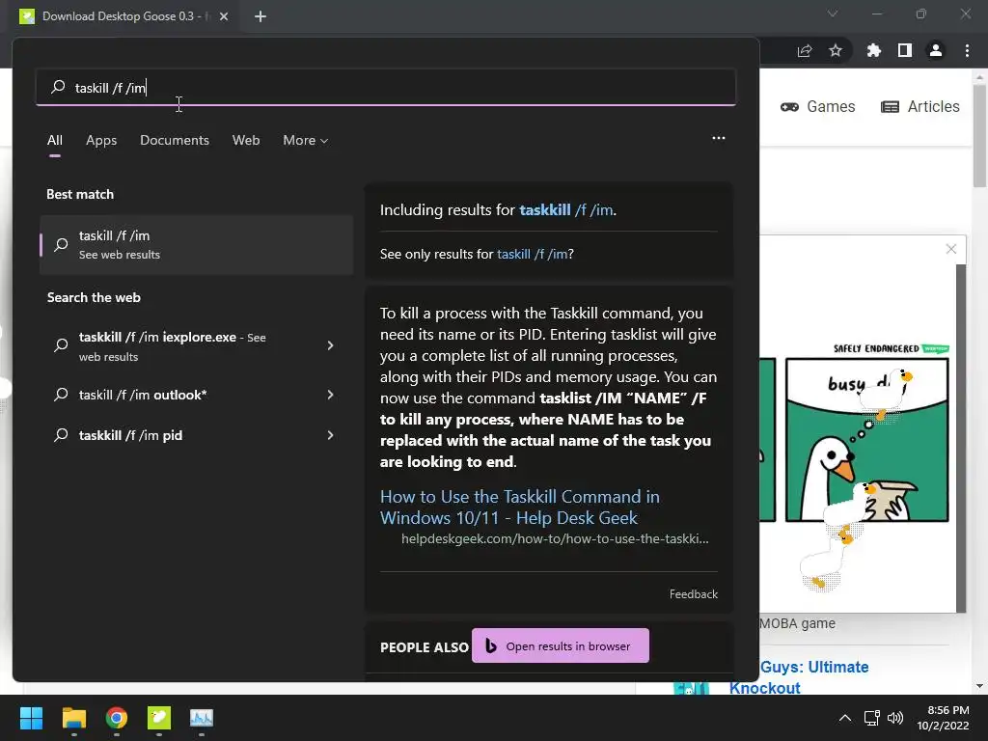The width and height of the screenshot is (988, 741).
Task: Toggle the Chrome side panel icon
Action: coord(905,50)
